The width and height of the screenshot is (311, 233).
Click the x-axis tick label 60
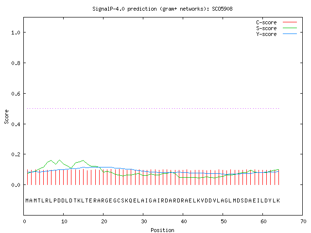(263, 221)
